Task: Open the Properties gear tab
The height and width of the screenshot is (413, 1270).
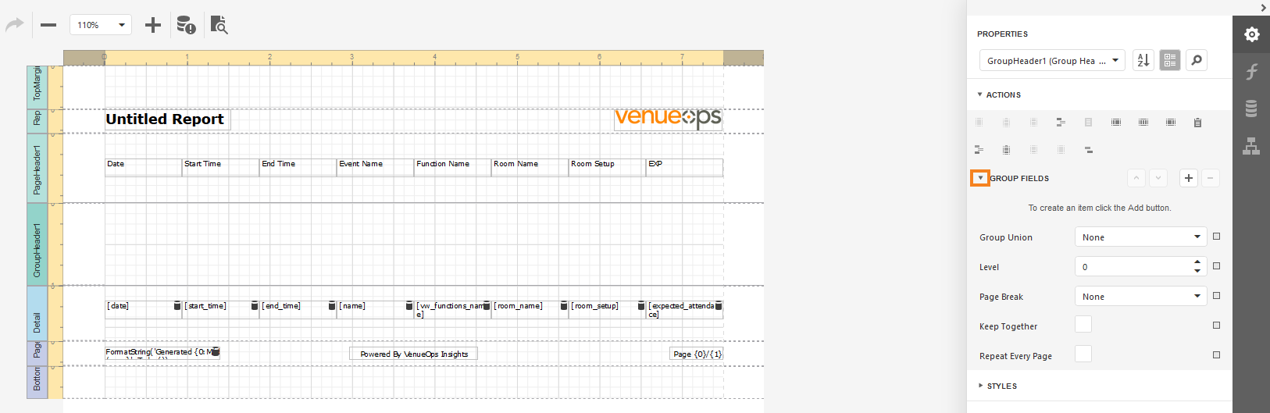Action: click(x=1251, y=34)
